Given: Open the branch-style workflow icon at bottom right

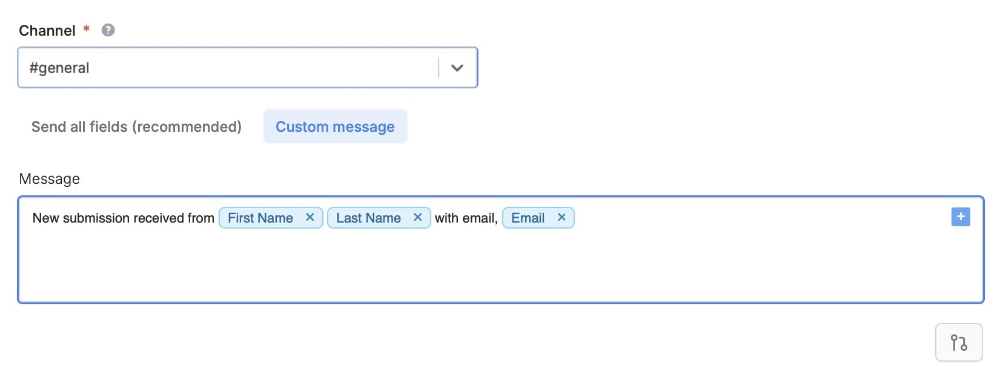Looking at the screenshot, I should (x=959, y=342).
